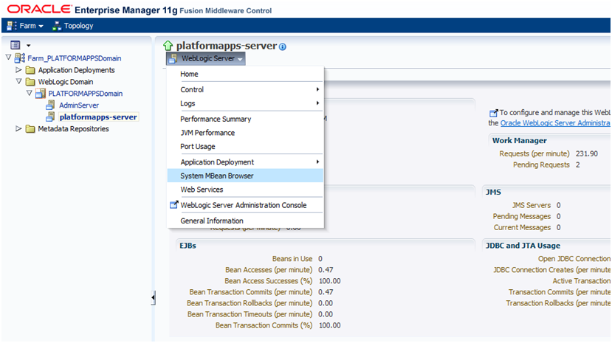
Task: Open PLATFORMAPPSDomain link in tree
Action: (85, 94)
